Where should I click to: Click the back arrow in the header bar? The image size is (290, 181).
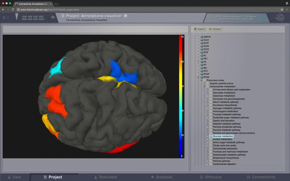pyautogui.click(x=53, y=17)
